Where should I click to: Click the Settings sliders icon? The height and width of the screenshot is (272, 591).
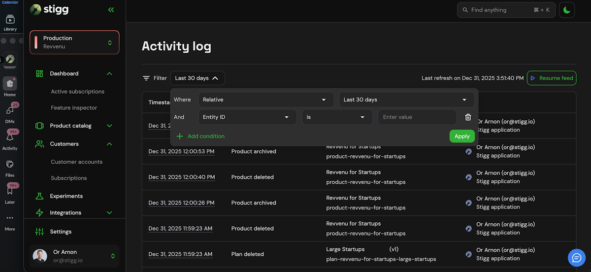pyautogui.click(x=39, y=232)
